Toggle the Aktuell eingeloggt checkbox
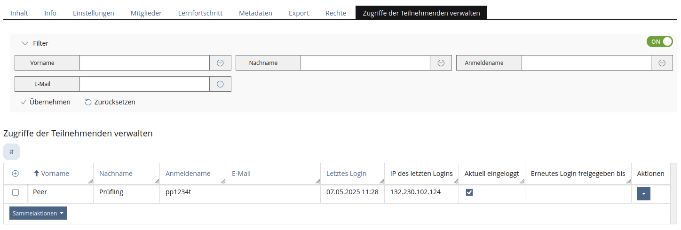The height and width of the screenshot is (230, 681). [x=469, y=192]
